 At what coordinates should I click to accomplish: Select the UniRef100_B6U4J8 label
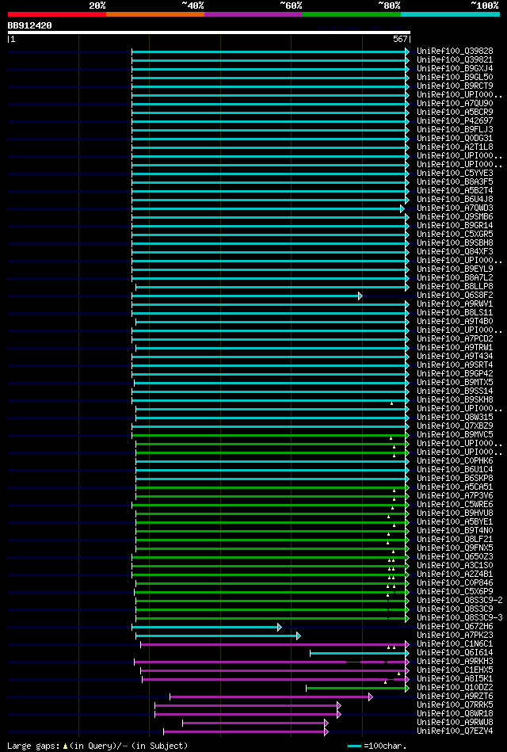(455, 199)
